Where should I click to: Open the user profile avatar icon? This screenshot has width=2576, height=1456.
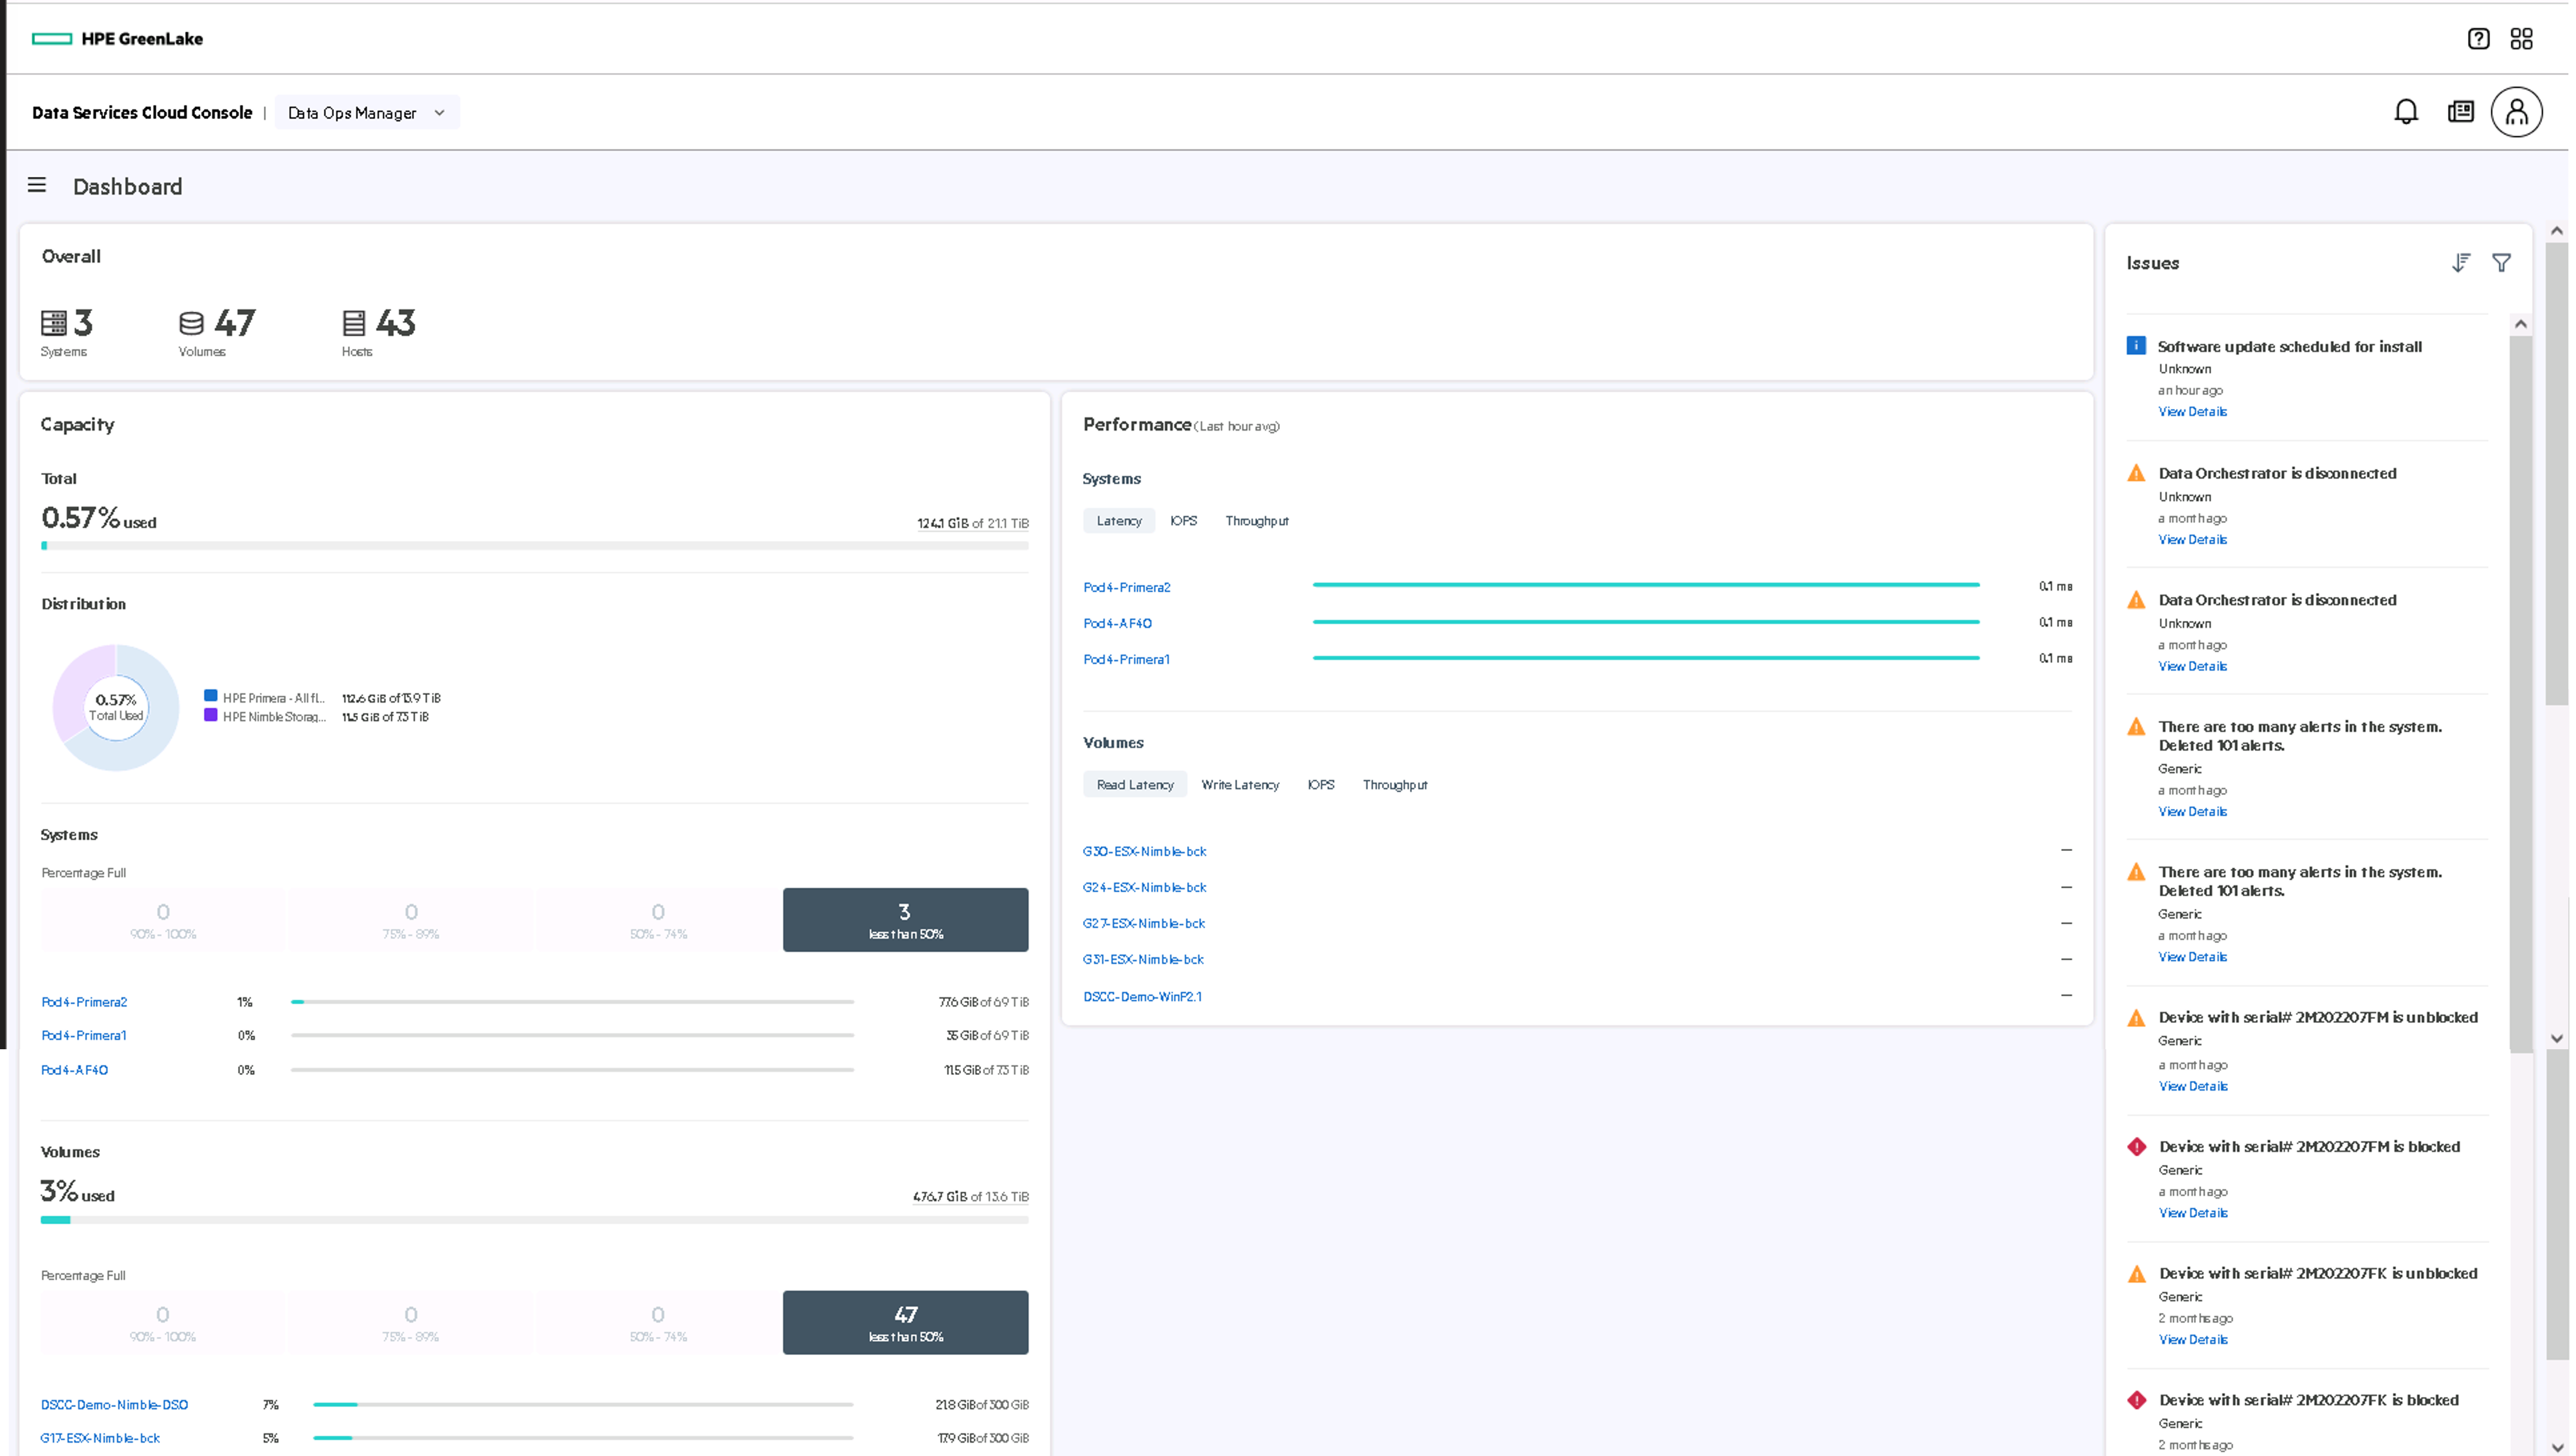[x=2516, y=112]
